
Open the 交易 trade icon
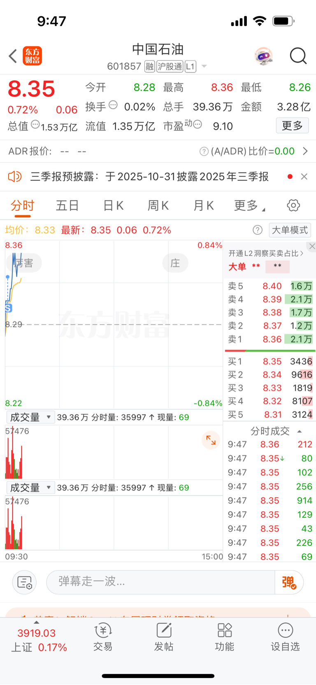click(x=103, y=637)
